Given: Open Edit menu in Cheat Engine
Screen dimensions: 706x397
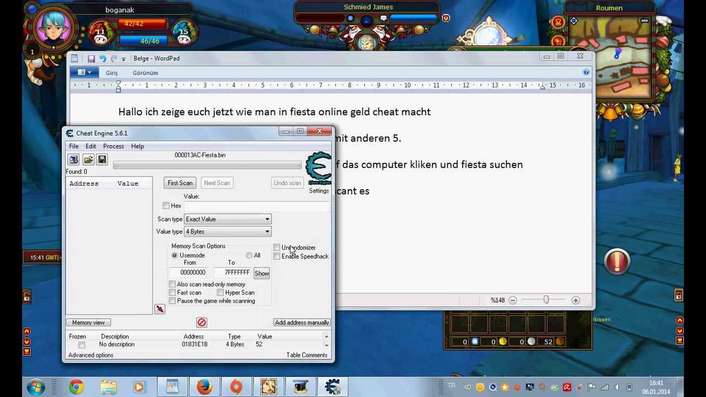Looking at the screenshot, I should click(x=90, y=146).
